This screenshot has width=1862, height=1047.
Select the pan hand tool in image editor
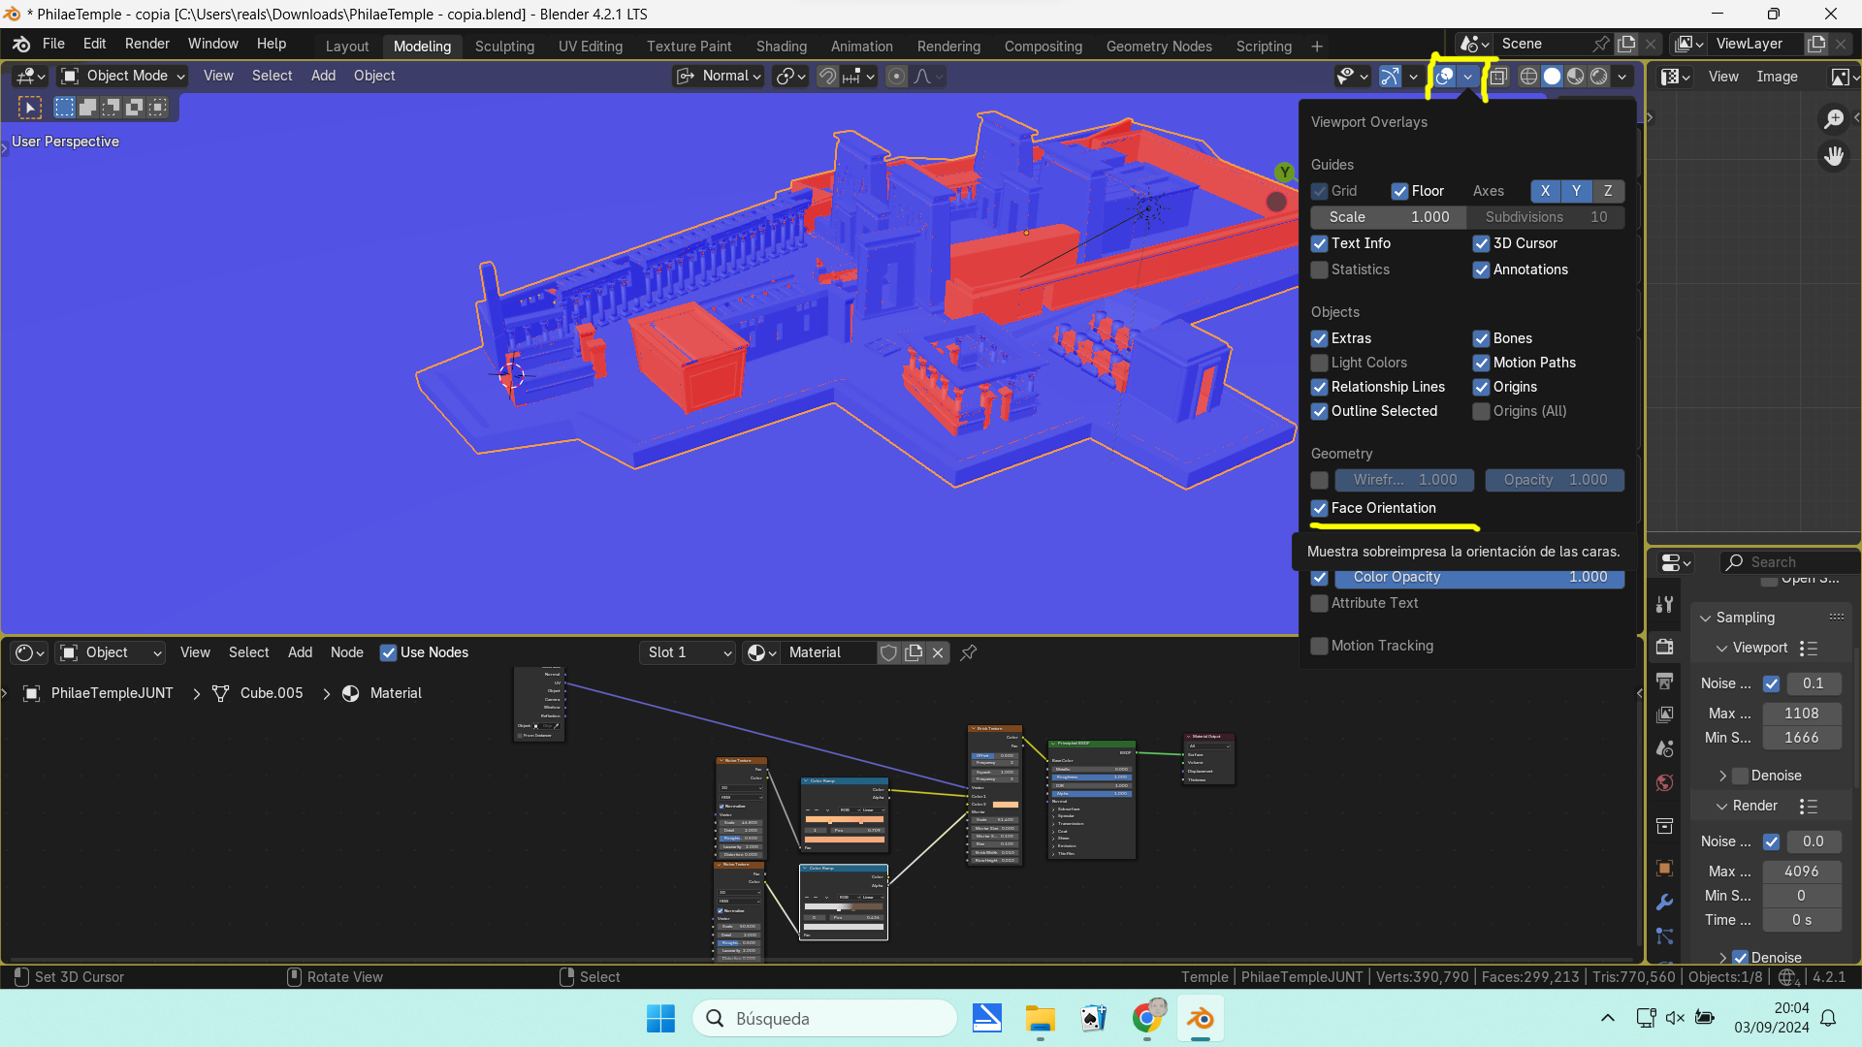click(x=1833, y=156)
